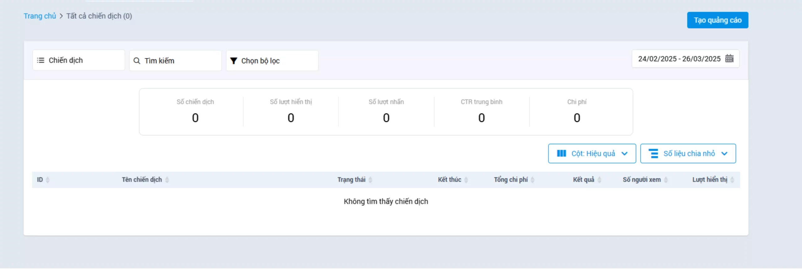Image resolution: width=802 pixels, height=269 pixels.
Task: Click the funnel filter icon
Action: (x=233, y=61)
